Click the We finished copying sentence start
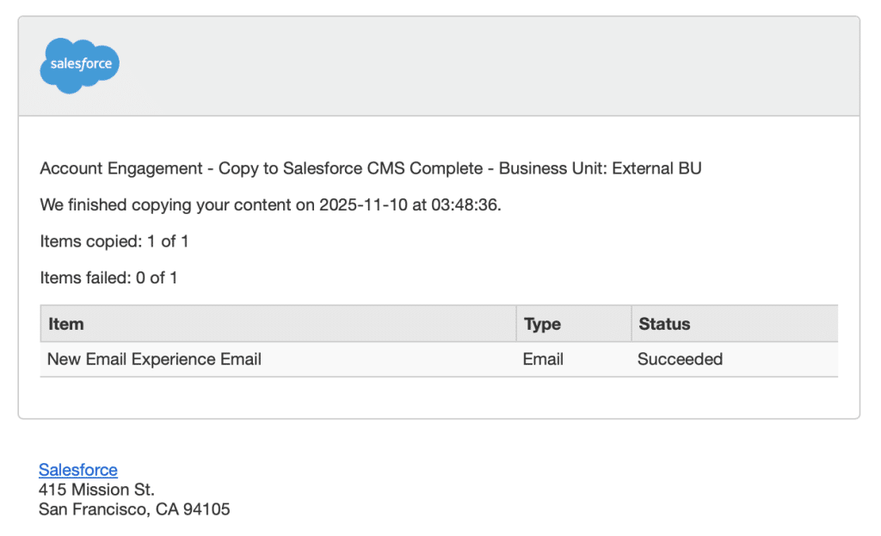The image size is (881, 536). point(114,205)
